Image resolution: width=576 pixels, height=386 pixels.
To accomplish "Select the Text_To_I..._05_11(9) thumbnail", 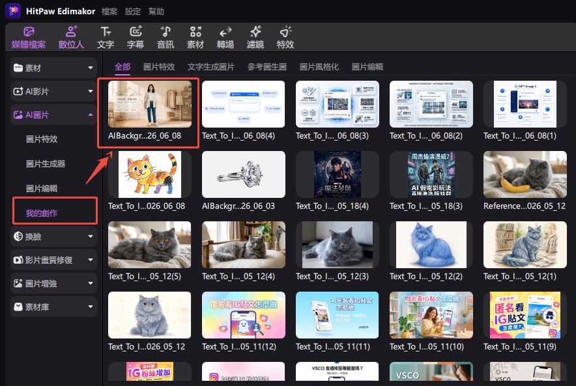I will 525,315.
